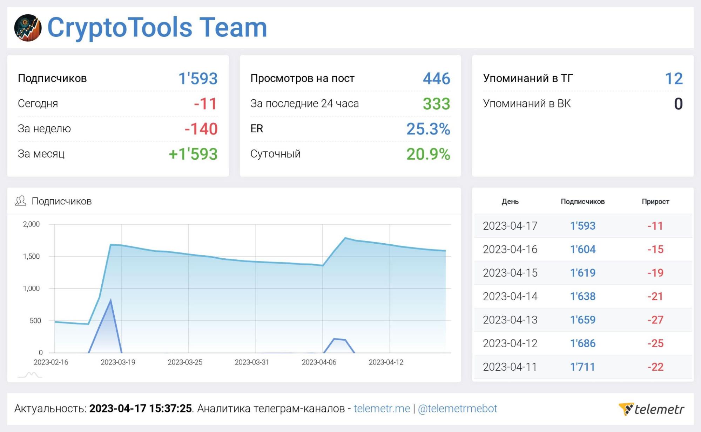Viewport: 701px width, 432px height.
Task: Select table row date 2023-04-13
Action: point(510,320)
